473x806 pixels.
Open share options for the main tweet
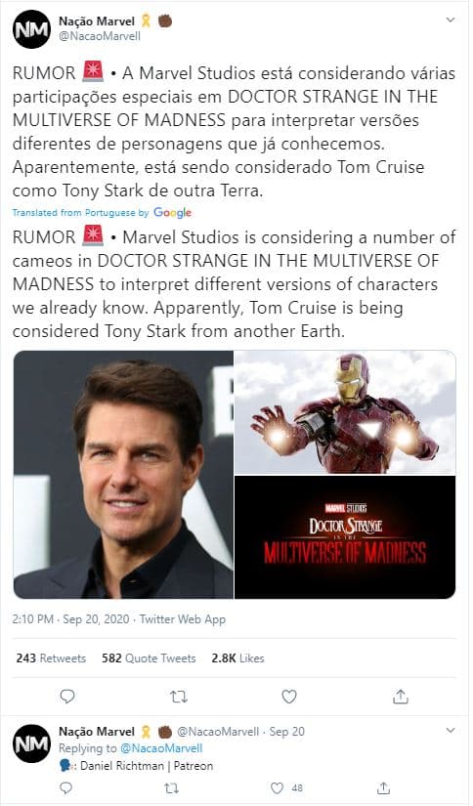[400, 697]
